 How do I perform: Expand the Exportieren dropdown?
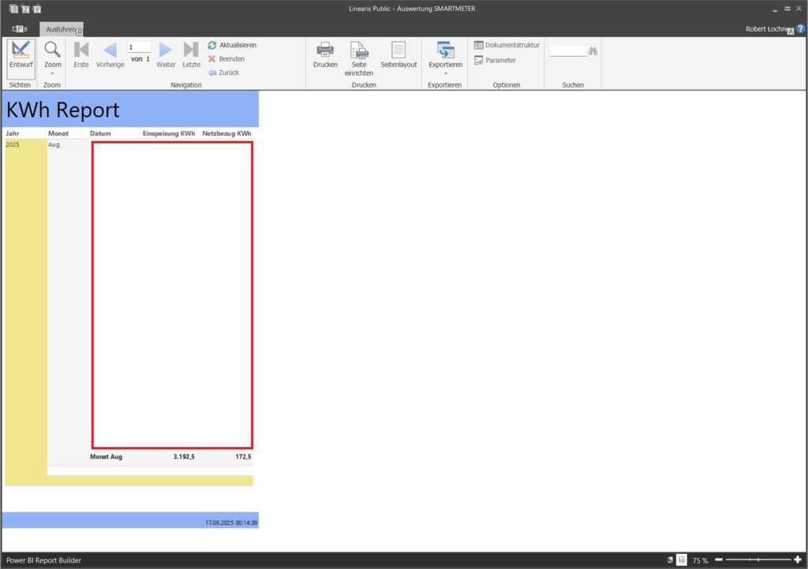tap(445, 58)
